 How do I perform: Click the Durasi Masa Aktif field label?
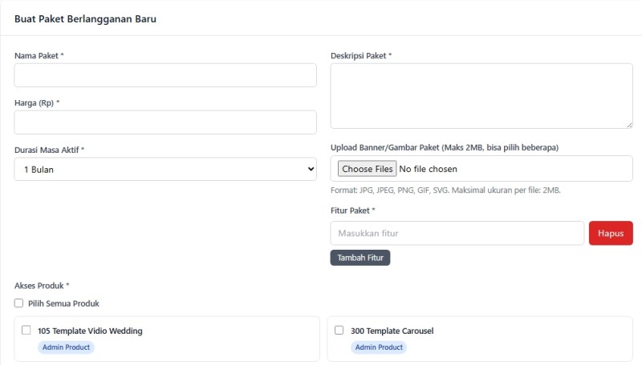47,150
